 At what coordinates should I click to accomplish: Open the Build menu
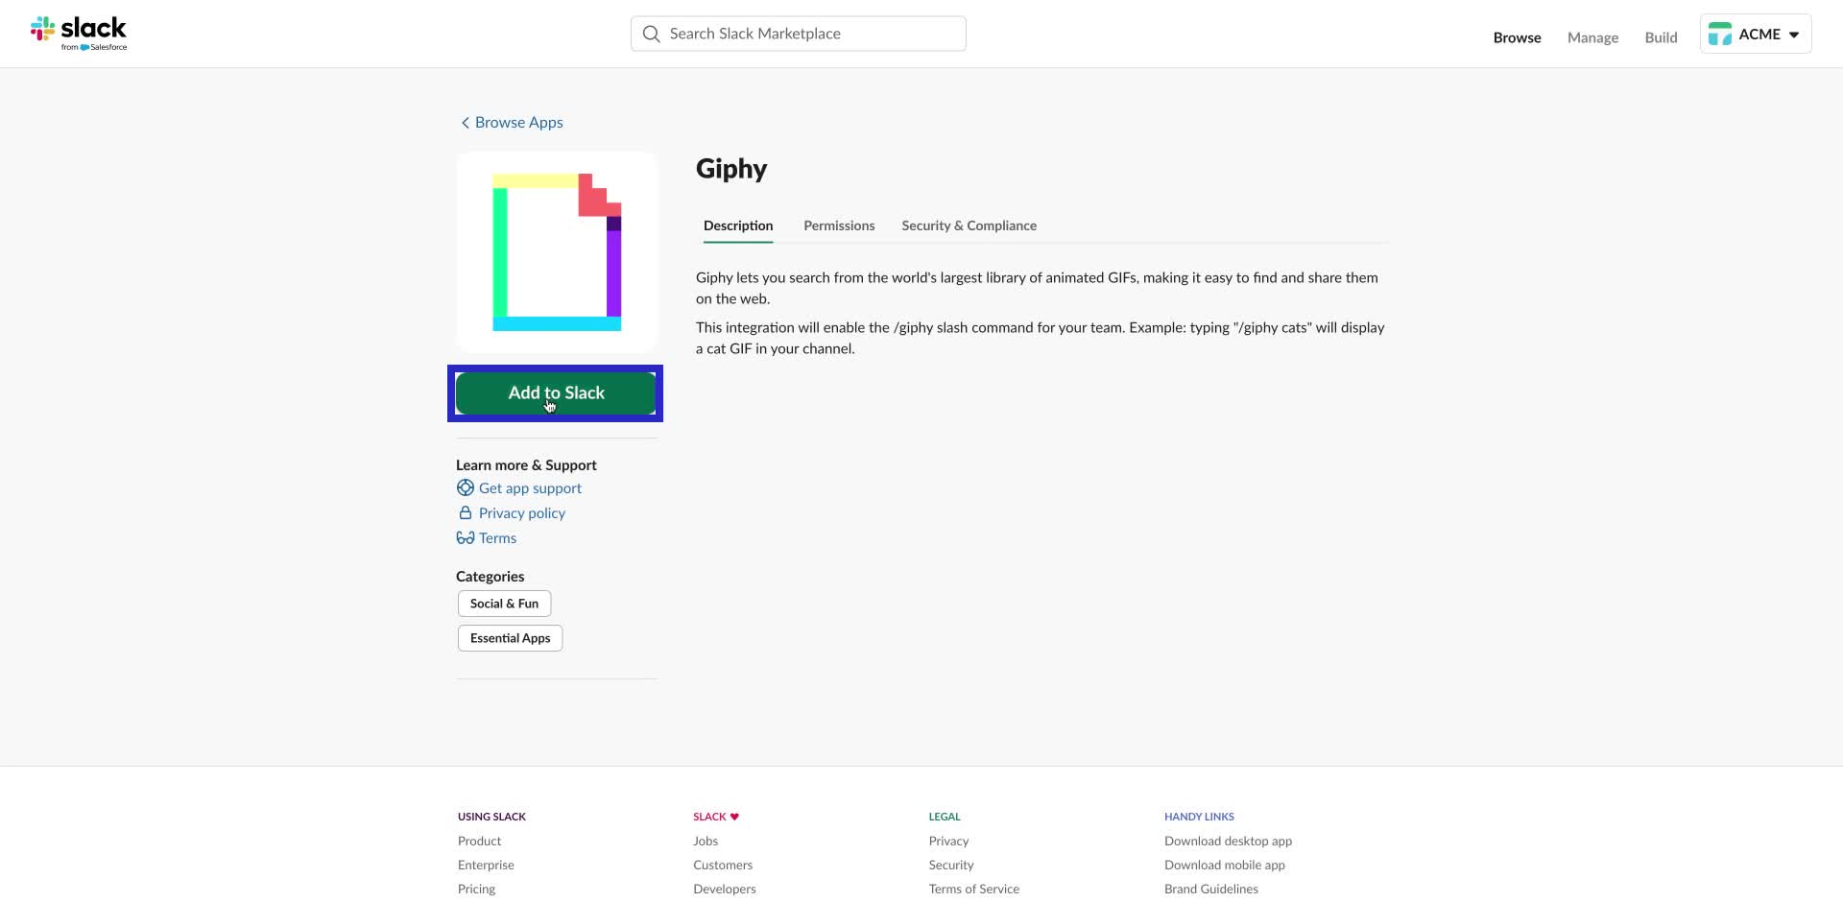click(1661, 37)
